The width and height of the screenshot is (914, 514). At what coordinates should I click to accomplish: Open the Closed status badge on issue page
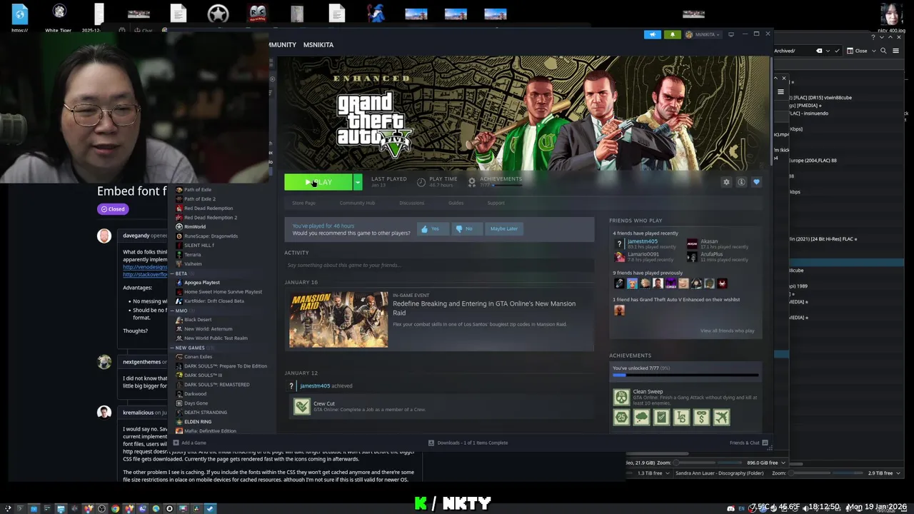[x=113, y=209]
